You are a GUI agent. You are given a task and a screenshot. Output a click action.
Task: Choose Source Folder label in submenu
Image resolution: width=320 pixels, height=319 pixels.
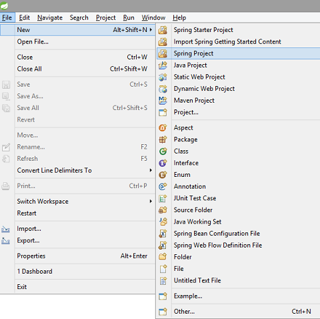pyautogui.click(x=193, y=210)
